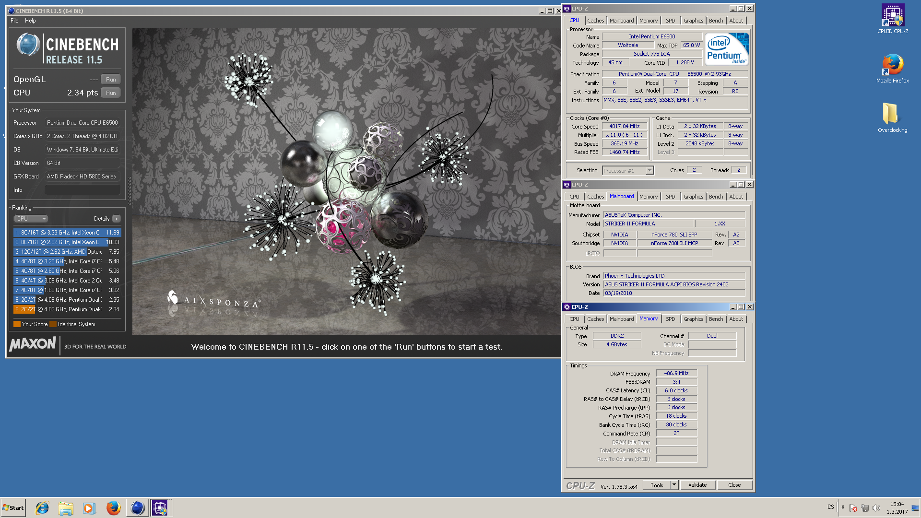
Task: Click the network tray icon
Action: [x=865, y=508]
